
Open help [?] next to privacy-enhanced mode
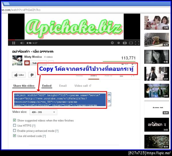point(57,131)
